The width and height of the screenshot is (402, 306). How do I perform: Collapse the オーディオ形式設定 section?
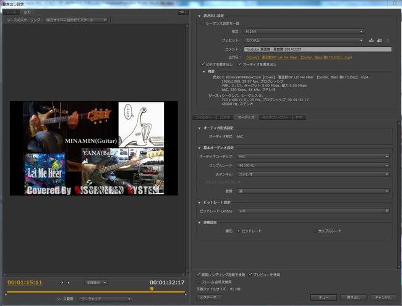pyautogui.click(x=200, y=128)
